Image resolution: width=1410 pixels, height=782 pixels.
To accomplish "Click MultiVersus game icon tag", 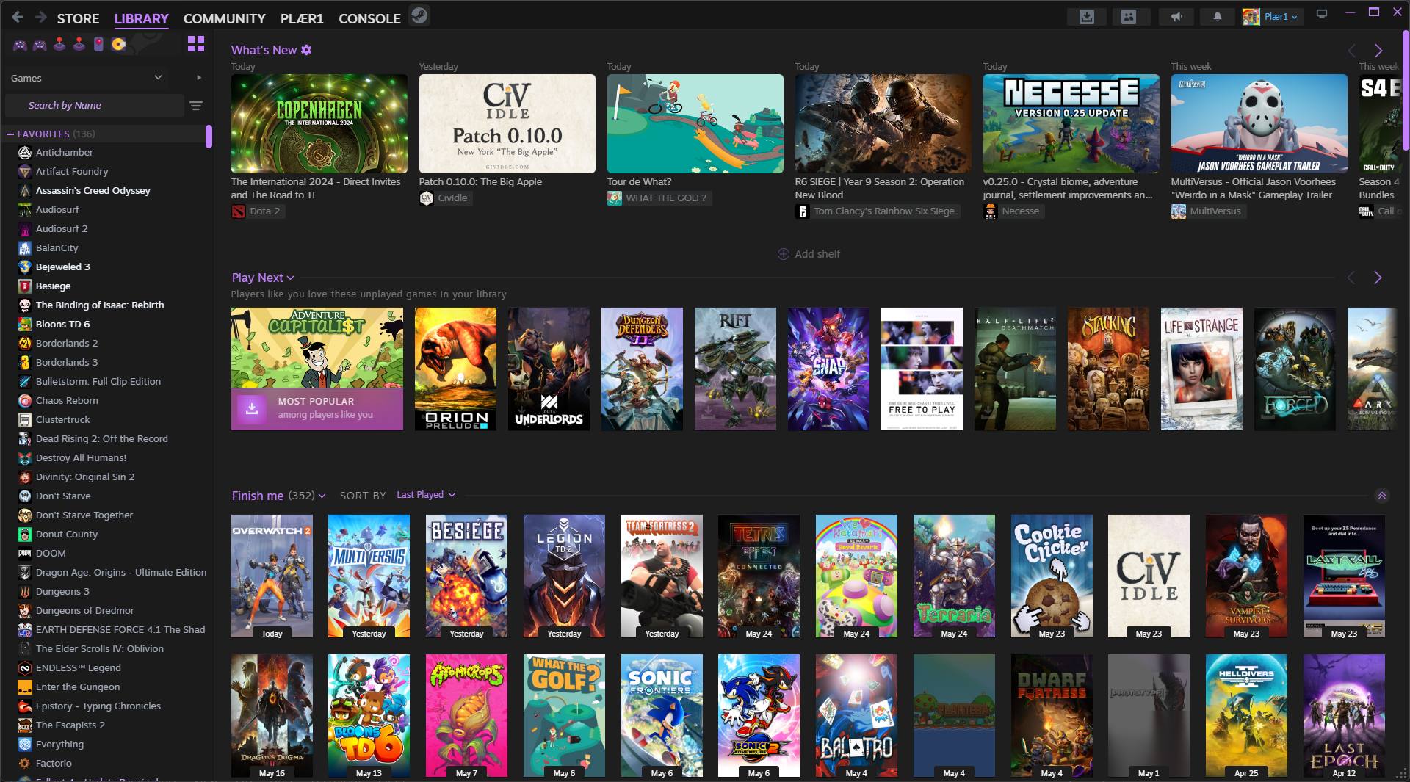I will (1178, 211).
